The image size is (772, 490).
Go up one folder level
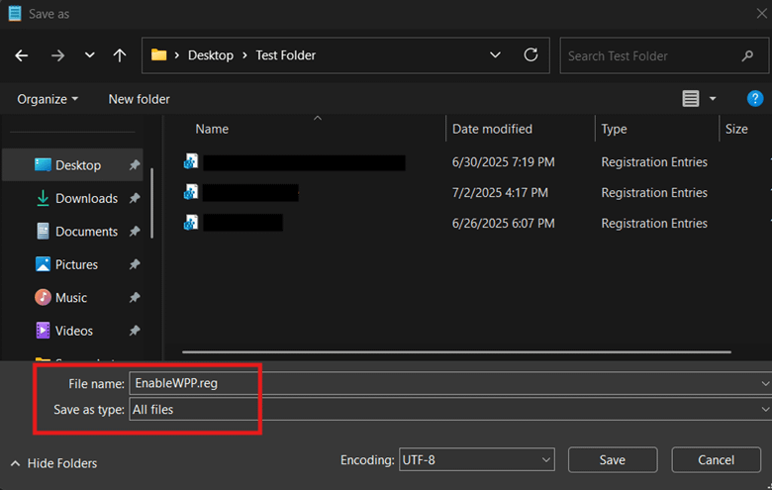(x=120, y=56)
